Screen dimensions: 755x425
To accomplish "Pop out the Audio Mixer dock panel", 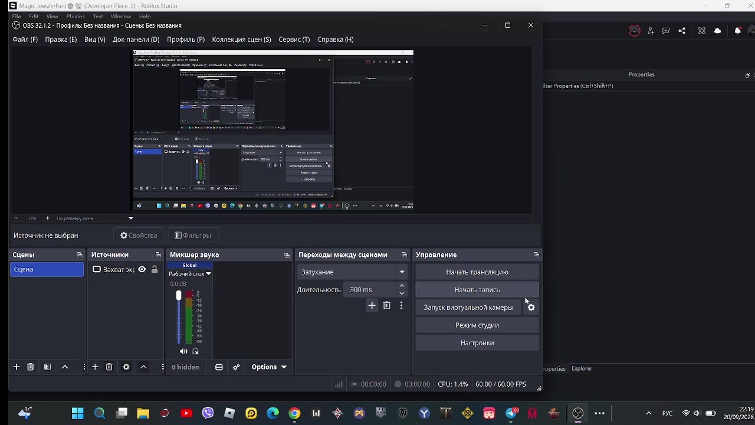I will coord(287,255).
